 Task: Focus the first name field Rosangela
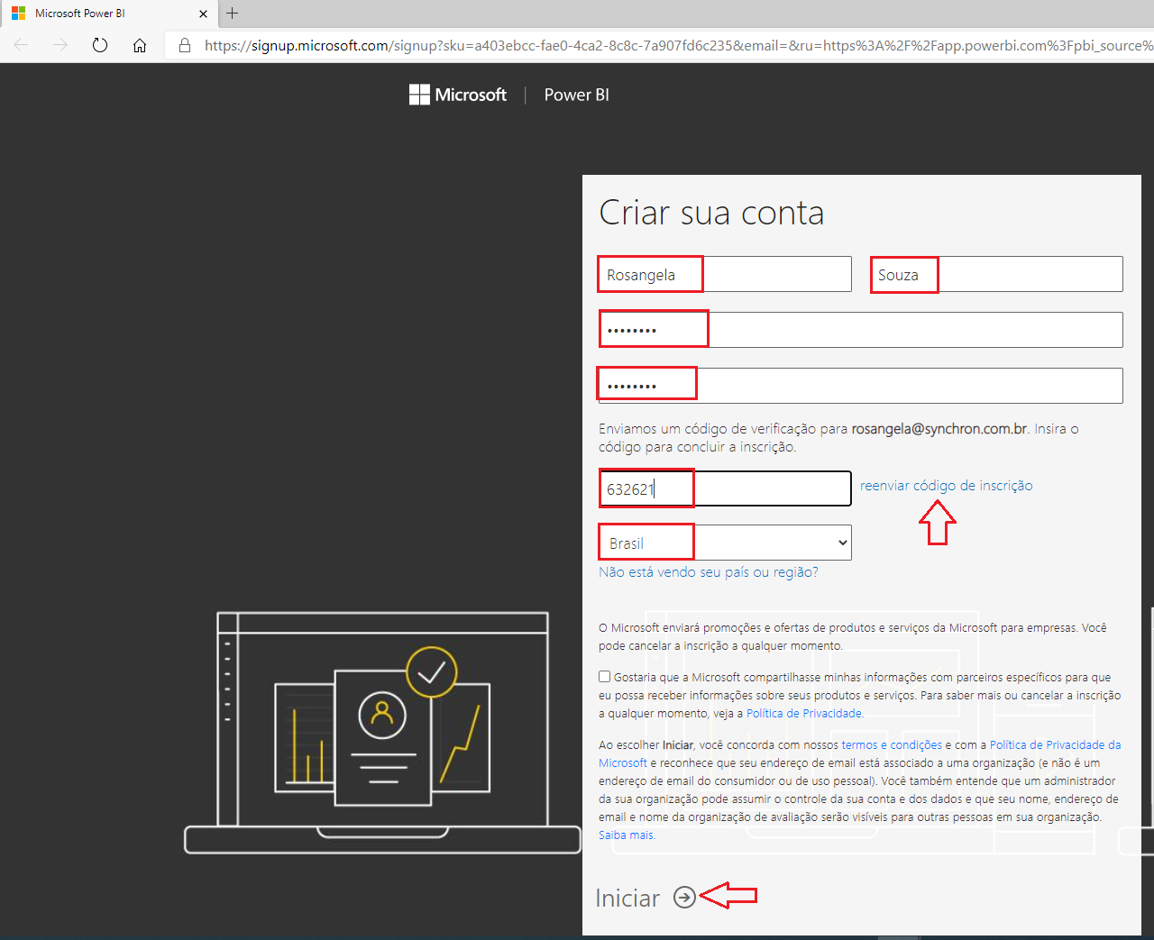(x=725, y=274)
